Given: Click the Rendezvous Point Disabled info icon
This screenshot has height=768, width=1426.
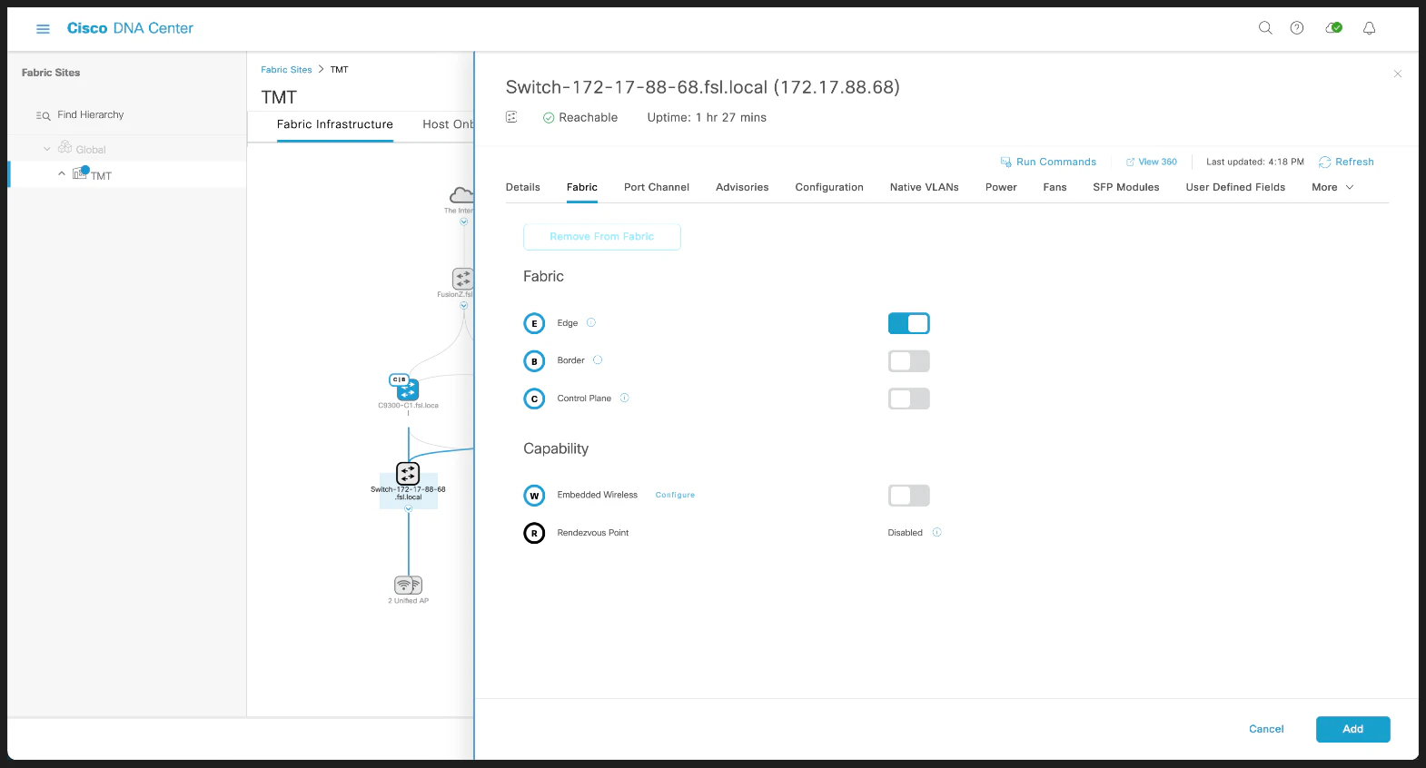Looking at the screenshot, I should tap(936, 532).
